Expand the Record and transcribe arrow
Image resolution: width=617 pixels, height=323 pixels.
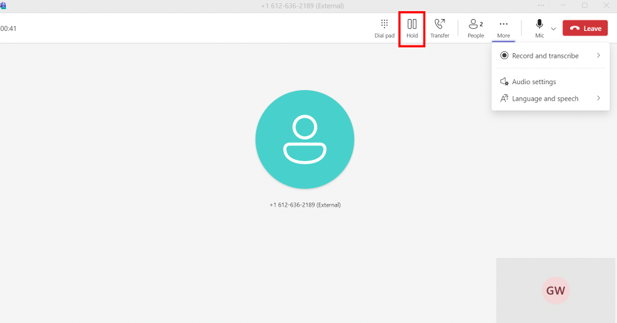coord(599,56)
